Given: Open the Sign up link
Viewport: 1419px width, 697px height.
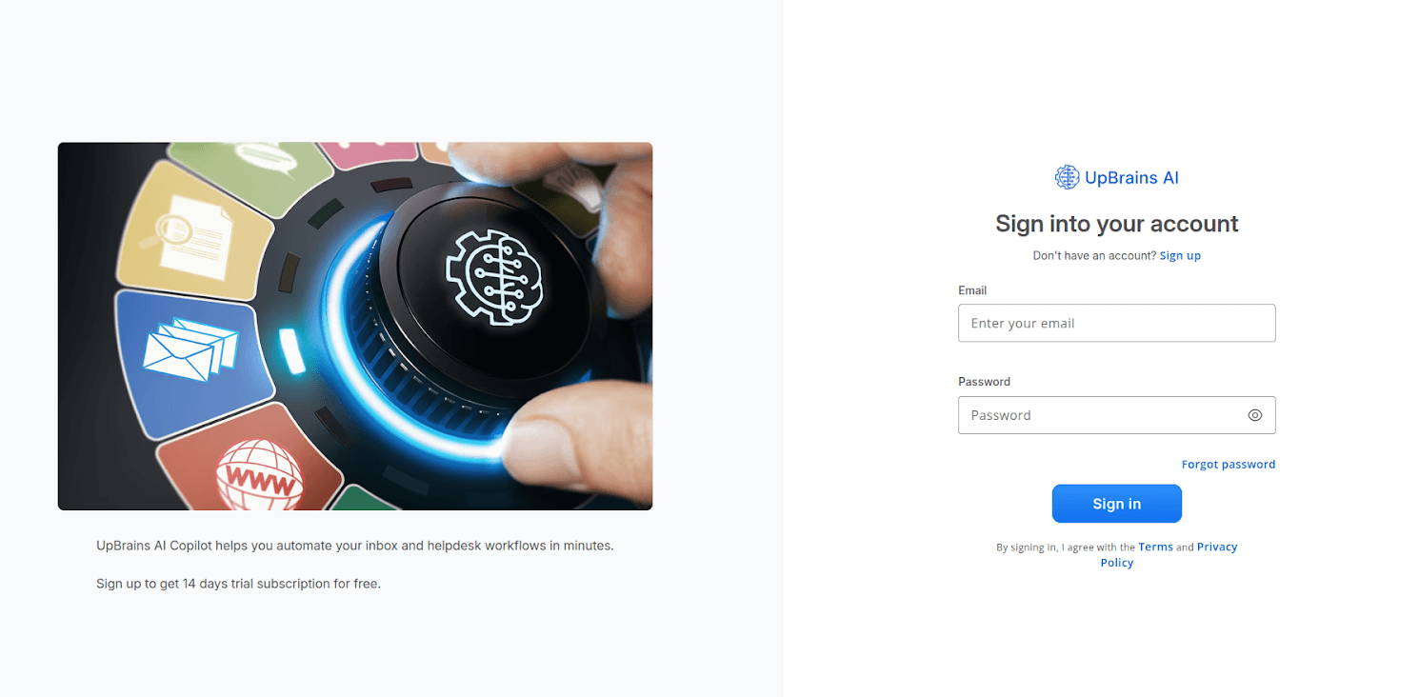Looking at the screenshot, I should tap(1180, 256).
